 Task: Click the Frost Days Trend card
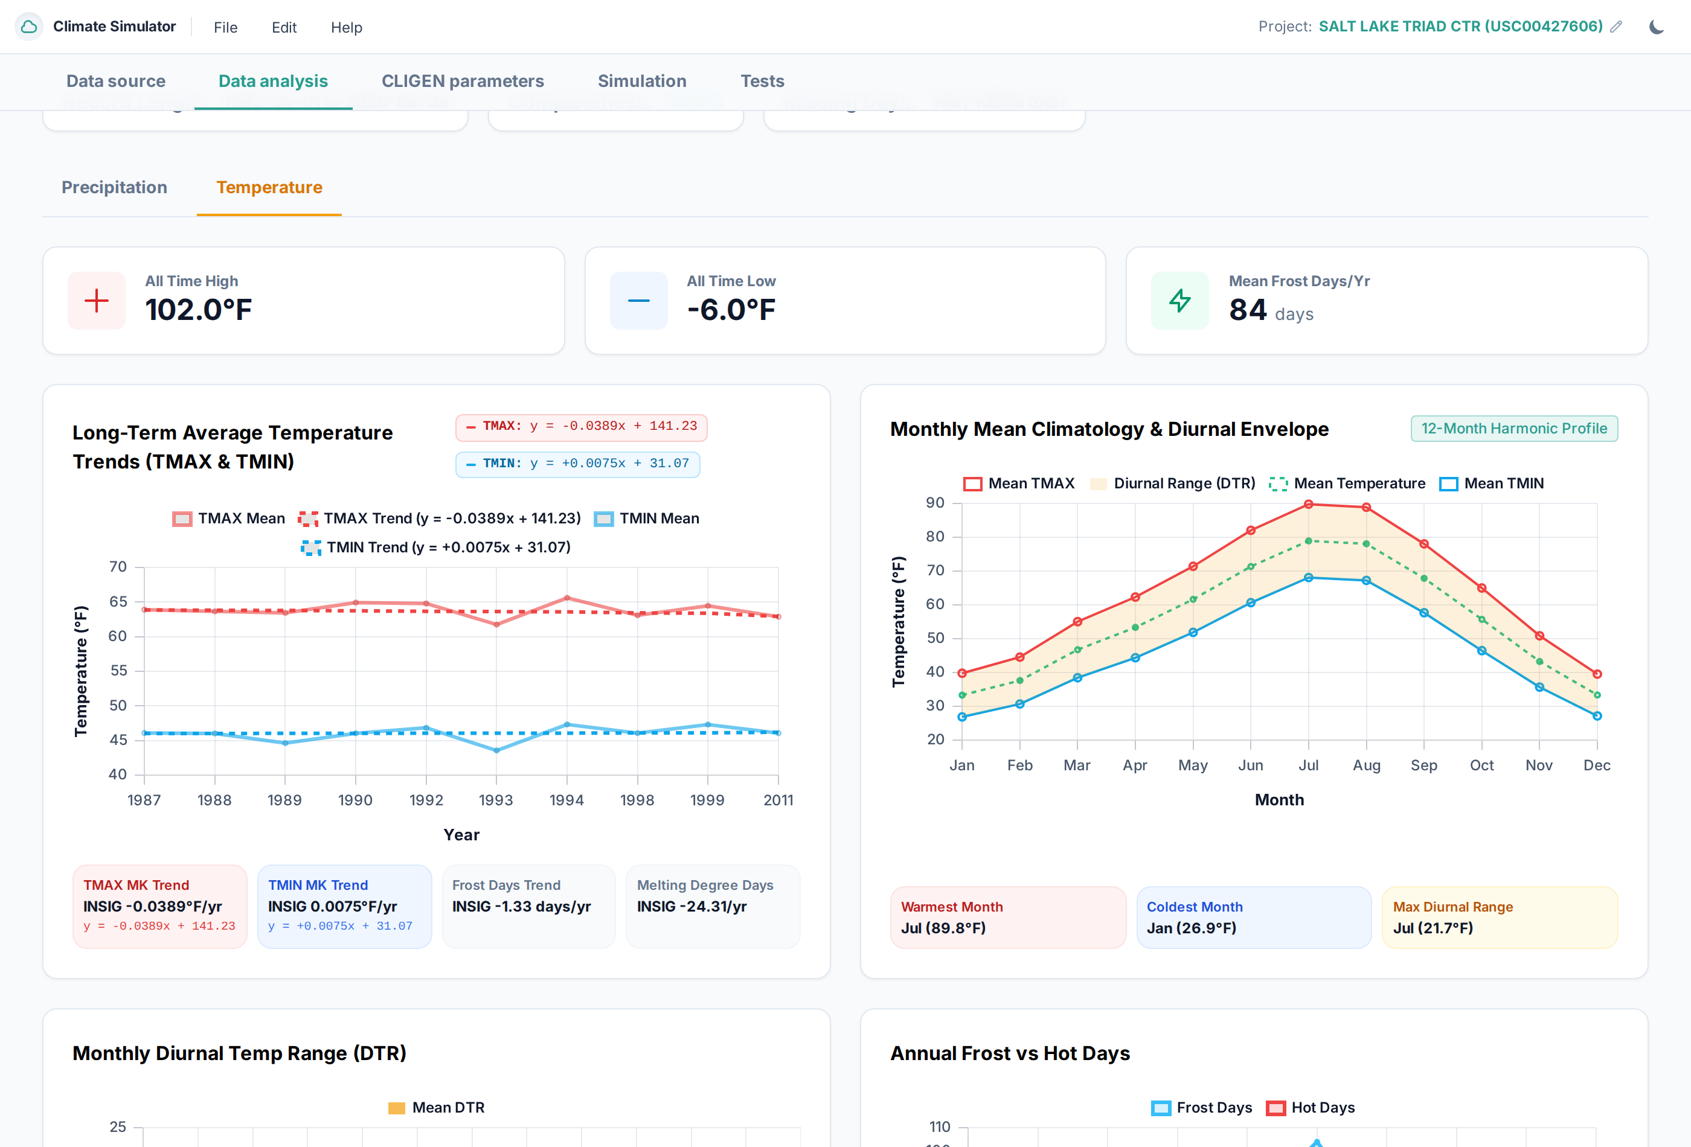coord(529,906)
